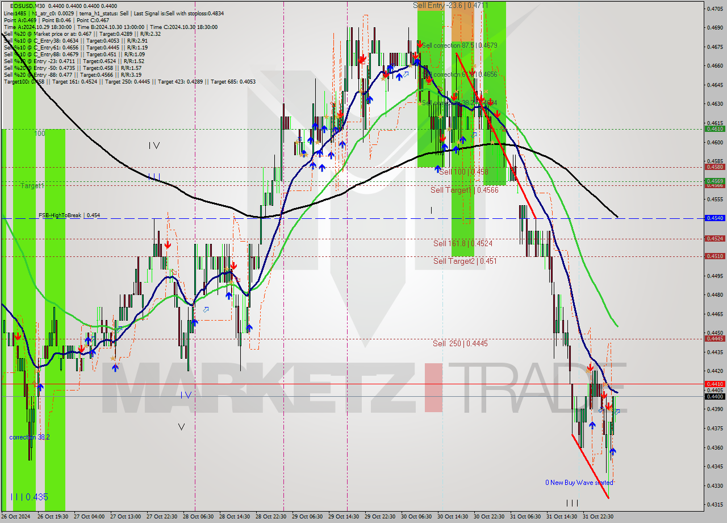Click the red 0.4510 price tag
The image size is (727, 523).
tap(715, 256)
